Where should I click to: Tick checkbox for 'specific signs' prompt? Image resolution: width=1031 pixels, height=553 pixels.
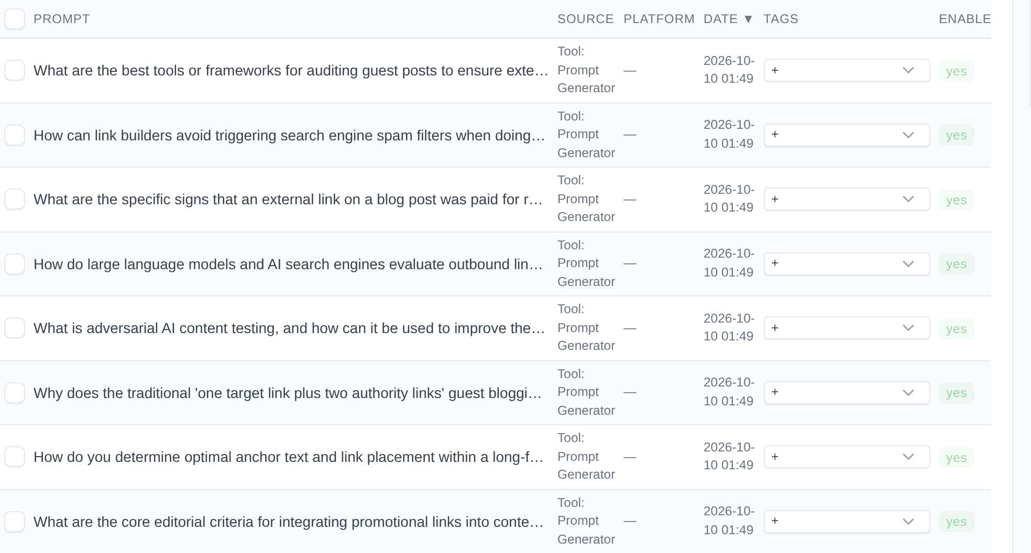15,199
